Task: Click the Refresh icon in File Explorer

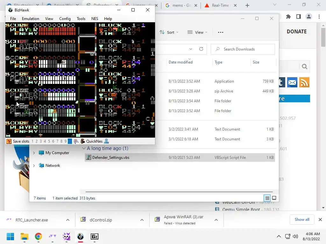Action: coord(201,49)
